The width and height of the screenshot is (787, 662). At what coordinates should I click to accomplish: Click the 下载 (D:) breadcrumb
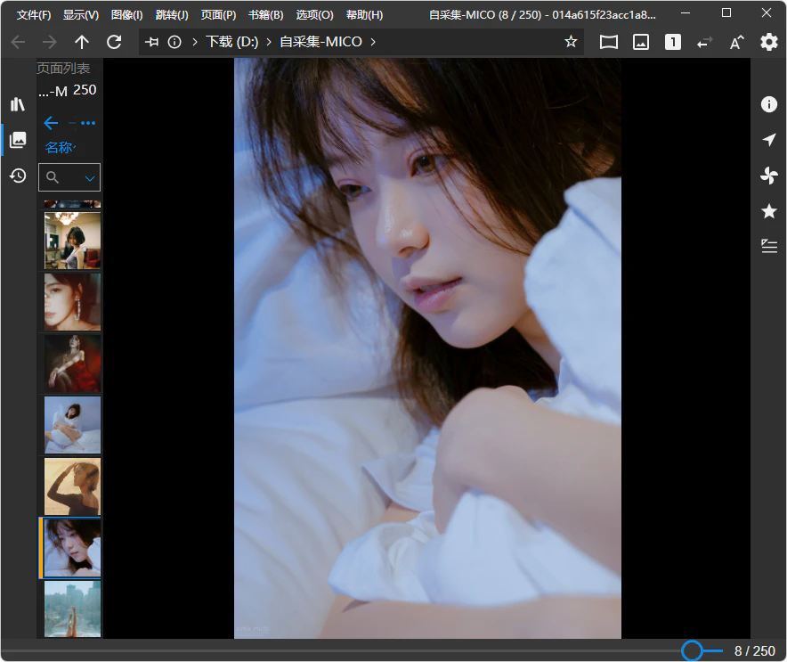[x=231, y=42]
